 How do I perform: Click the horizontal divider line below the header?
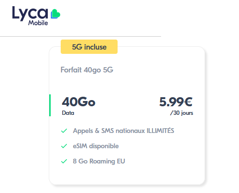[80, 36]
